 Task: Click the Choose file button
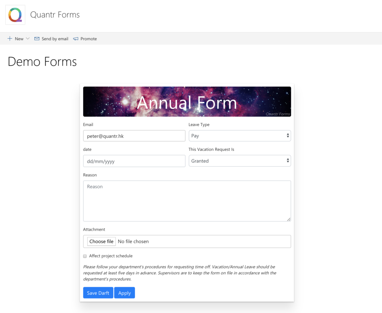101,242
